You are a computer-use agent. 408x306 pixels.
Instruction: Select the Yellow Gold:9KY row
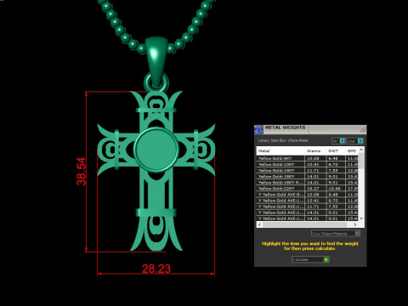[308, 158]
